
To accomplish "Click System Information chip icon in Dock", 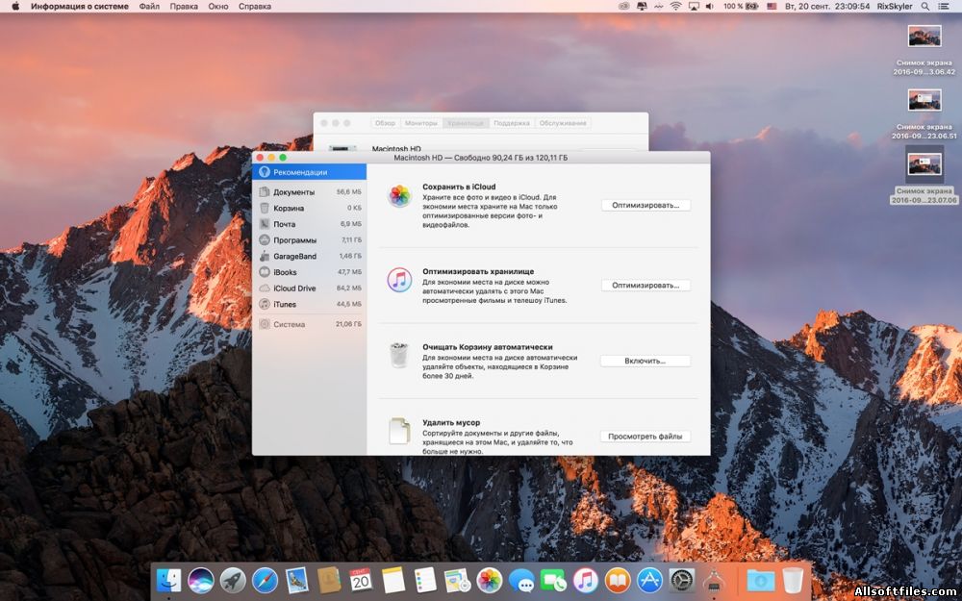I will point(714,582).
